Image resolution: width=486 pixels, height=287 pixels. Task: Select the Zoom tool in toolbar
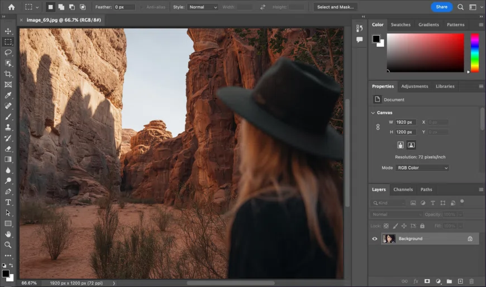(8, 245)
